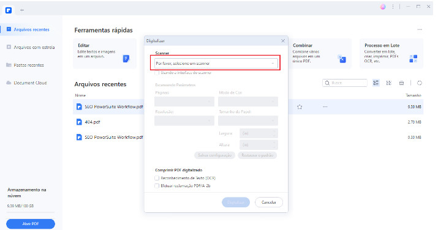The height and width of the screenshot is (230, 438).
Task: Open more options for the first SEO PowerSuite file
Action: click(325, 107)
